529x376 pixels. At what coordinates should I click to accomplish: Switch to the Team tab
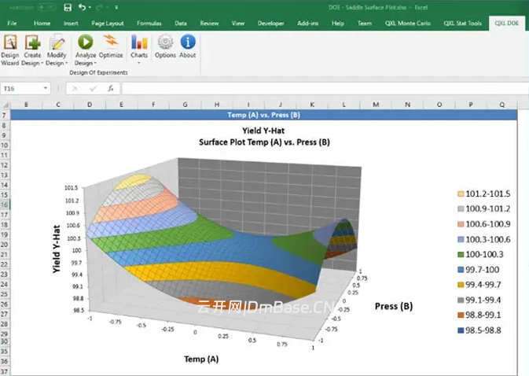365,24
